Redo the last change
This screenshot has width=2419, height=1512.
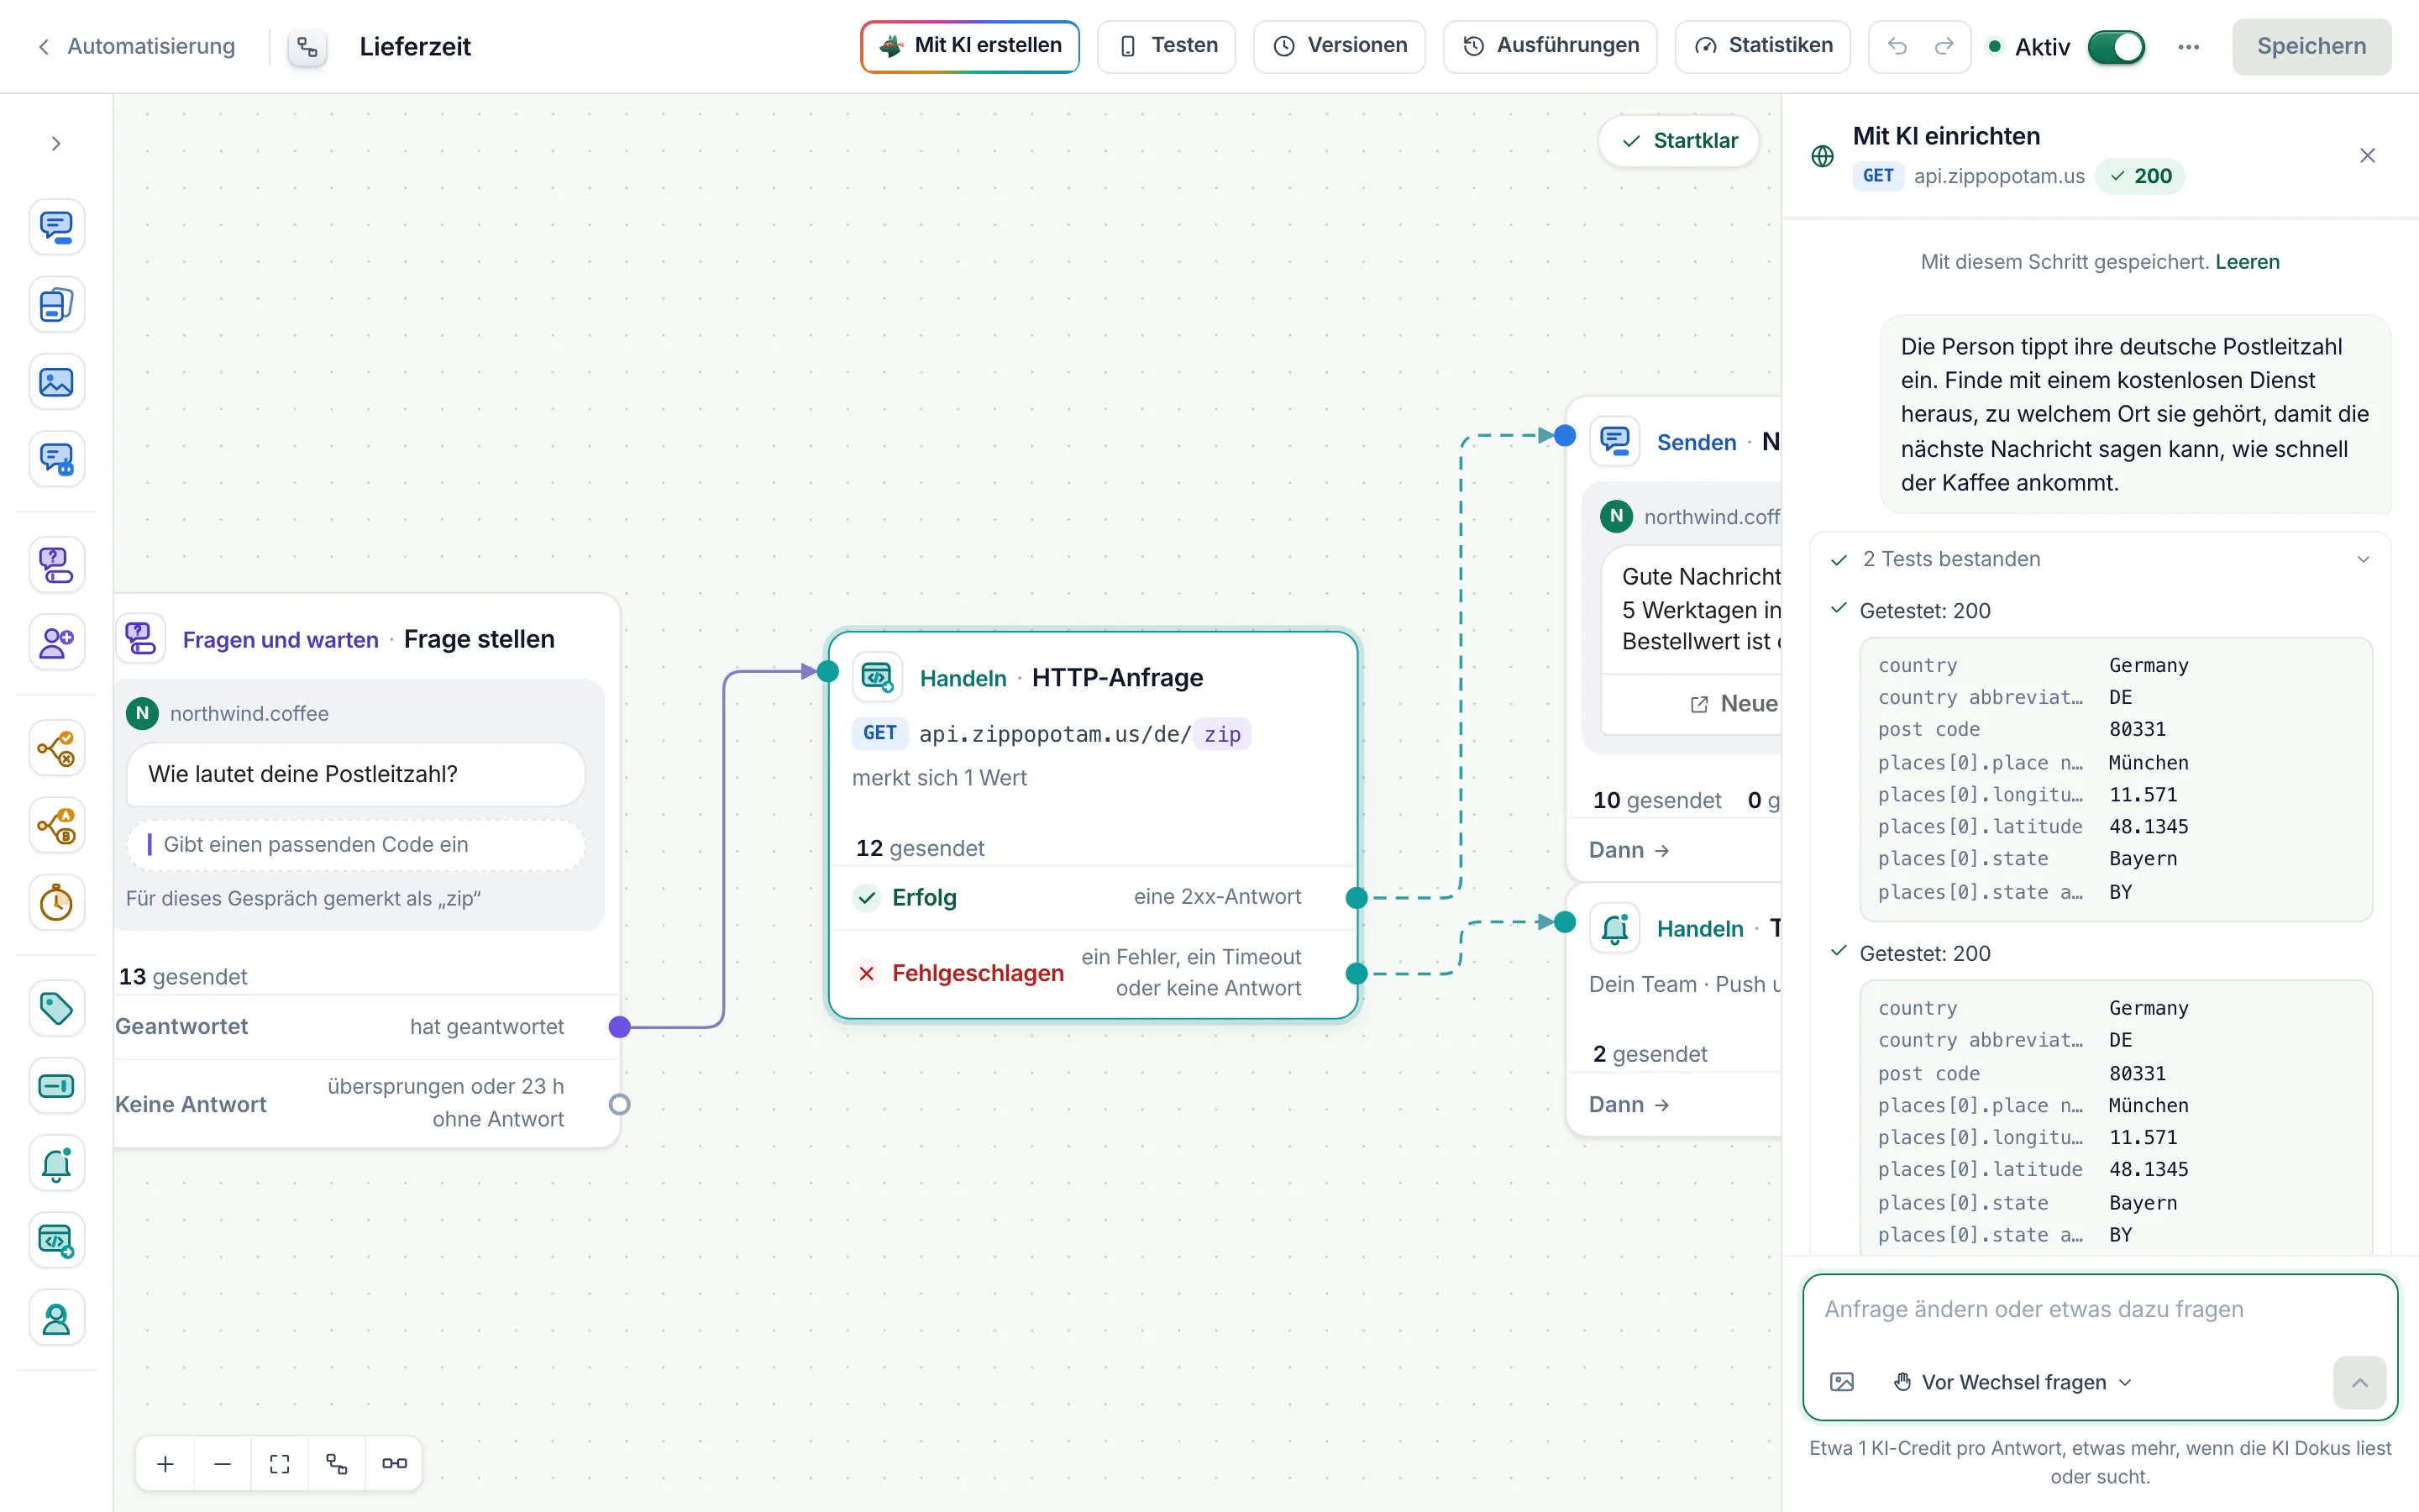(x=1944, y=46)
